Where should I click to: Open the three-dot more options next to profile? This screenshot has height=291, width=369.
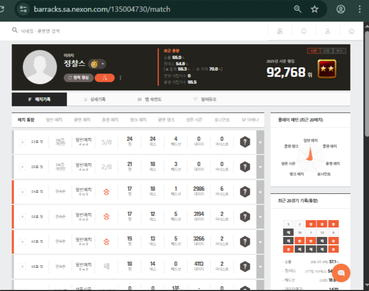coord(120,78)
